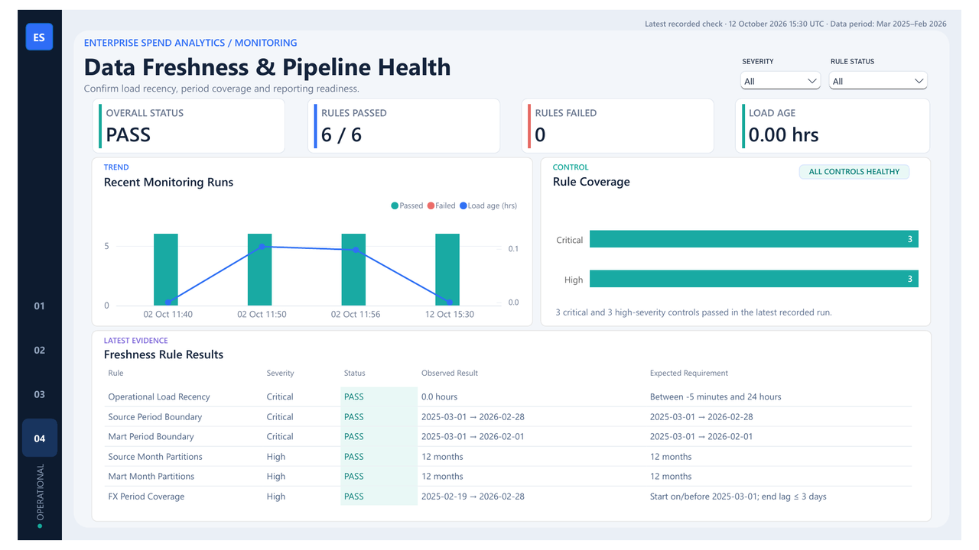Select sidebar page 04 Operational
Image resolution: width=979 pixels, height=550 pixels.
click(x=40, y=438)
